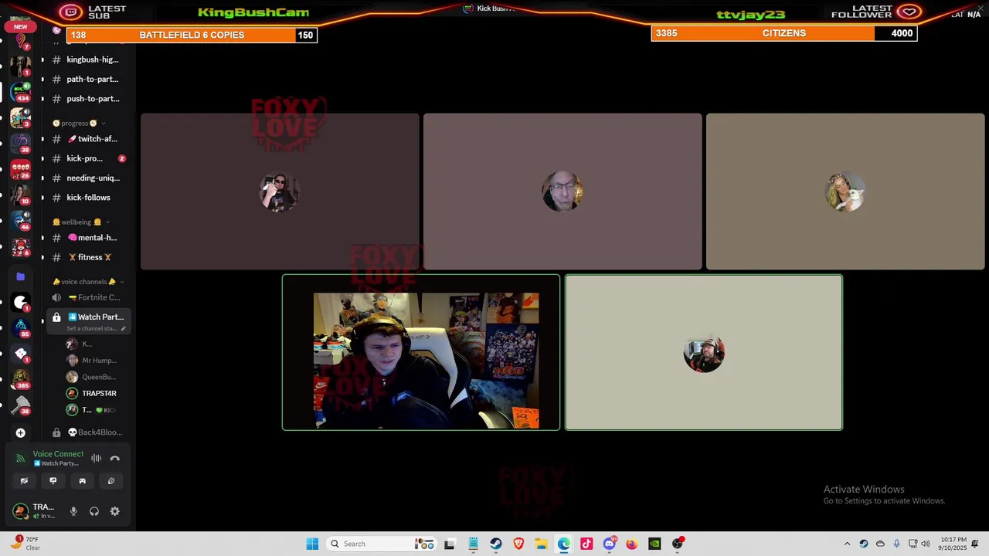The image size is (989, 556).
Task: Open the kick-pro... channel
Action: 88,158
